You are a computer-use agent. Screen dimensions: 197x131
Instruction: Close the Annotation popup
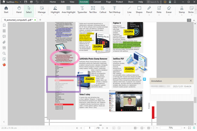191,81
